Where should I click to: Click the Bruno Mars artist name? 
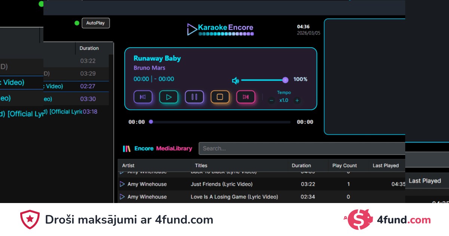click(149, 68)
